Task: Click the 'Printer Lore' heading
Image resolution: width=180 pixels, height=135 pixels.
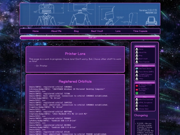Action: point(75,54)
